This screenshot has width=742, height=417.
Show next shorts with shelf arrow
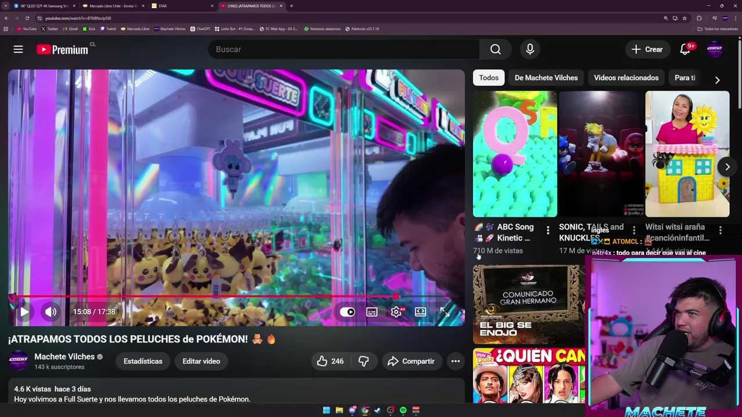[x=728, y=167]
